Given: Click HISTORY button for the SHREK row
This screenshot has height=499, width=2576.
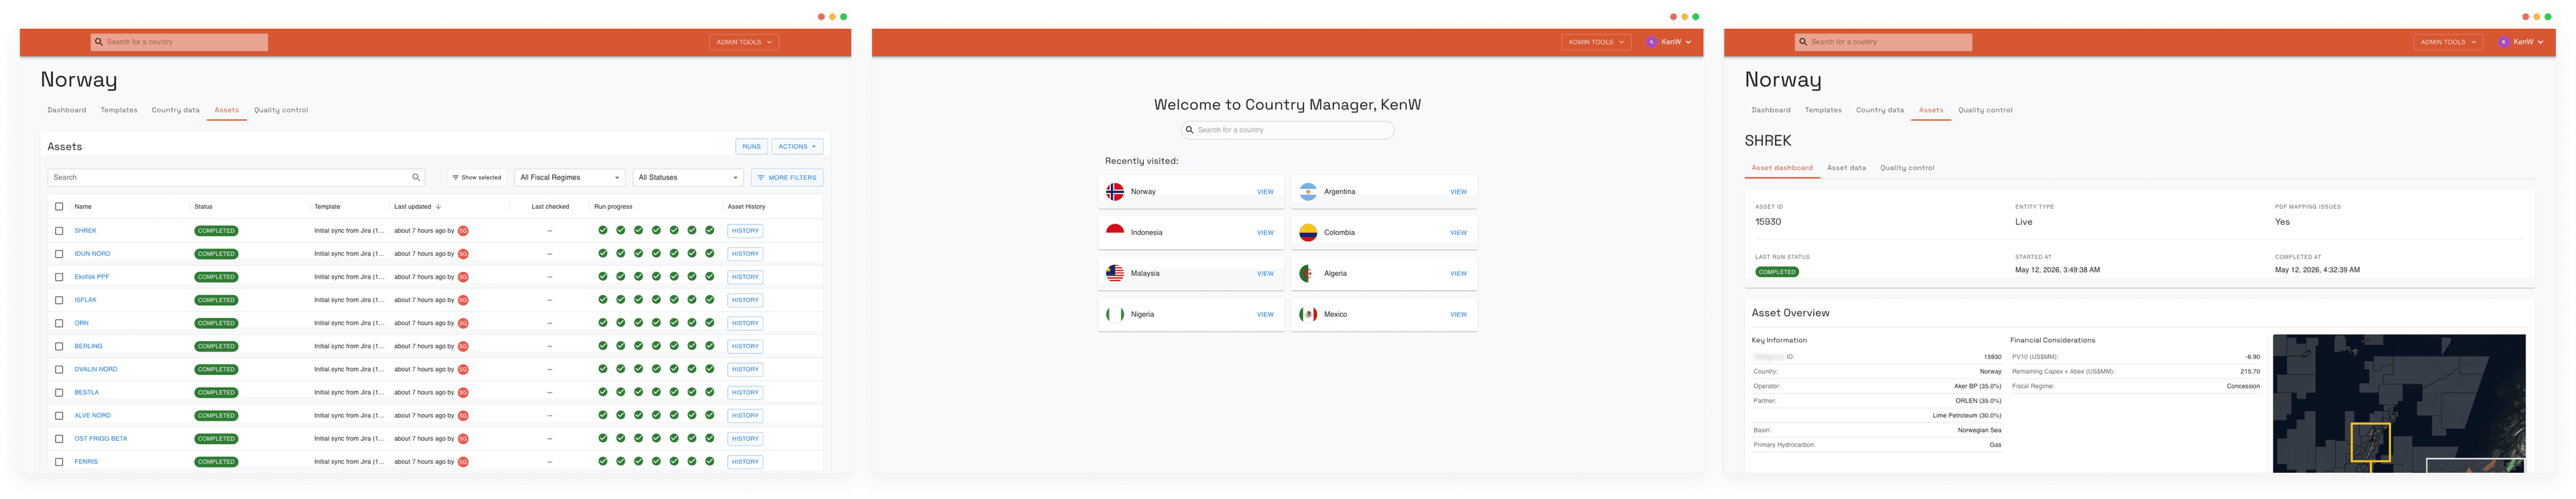Looking at the screenshot, I should [745, 230].
